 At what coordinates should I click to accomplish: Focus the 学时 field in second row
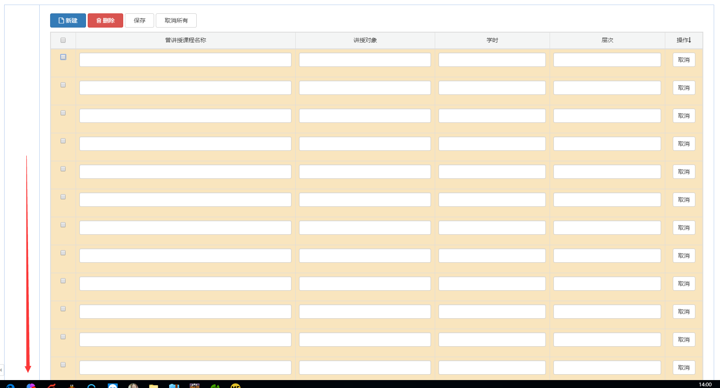(492, 88)
